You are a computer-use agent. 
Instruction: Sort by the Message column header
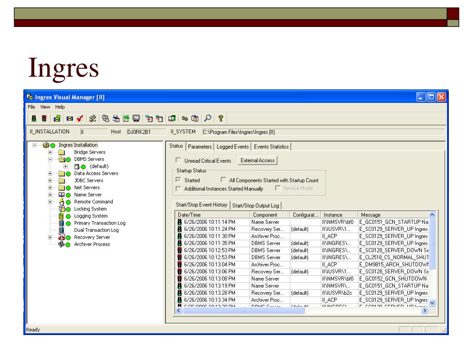[x=393, y=215]
